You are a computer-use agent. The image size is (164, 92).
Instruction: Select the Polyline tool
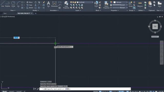point(7,4)
